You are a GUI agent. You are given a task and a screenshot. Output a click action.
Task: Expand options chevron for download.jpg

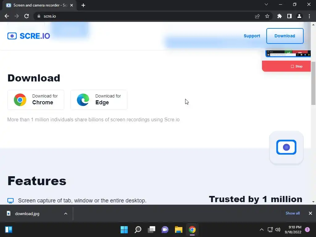pyautogui.click(x=66, y=214)
